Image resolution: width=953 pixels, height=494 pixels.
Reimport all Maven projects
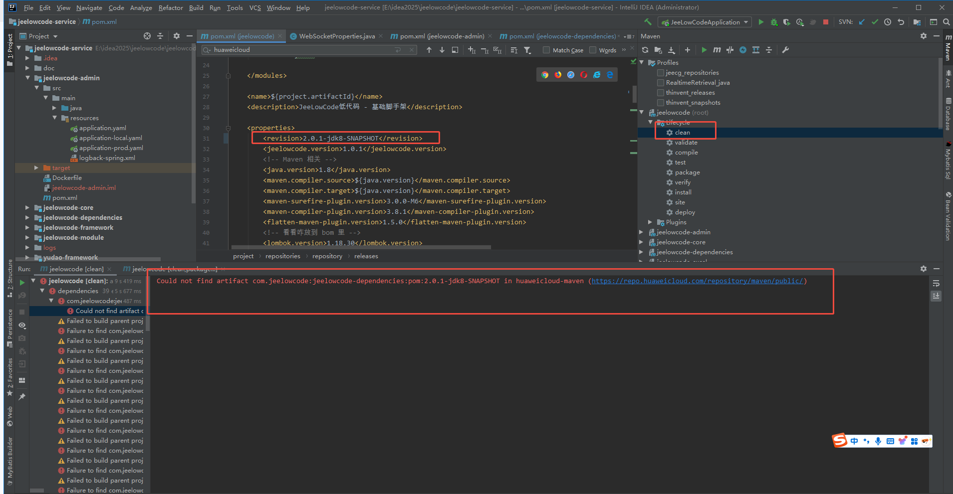point(645,50)
